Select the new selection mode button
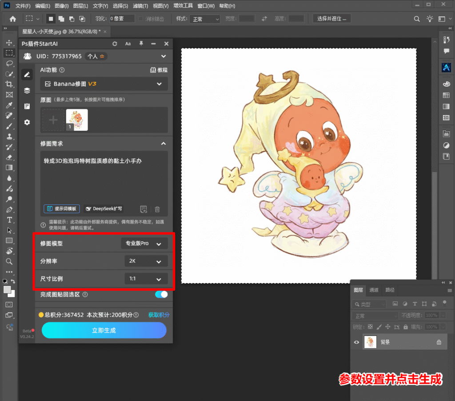Viewport: 455px width, 401px height. coord(51,19)
